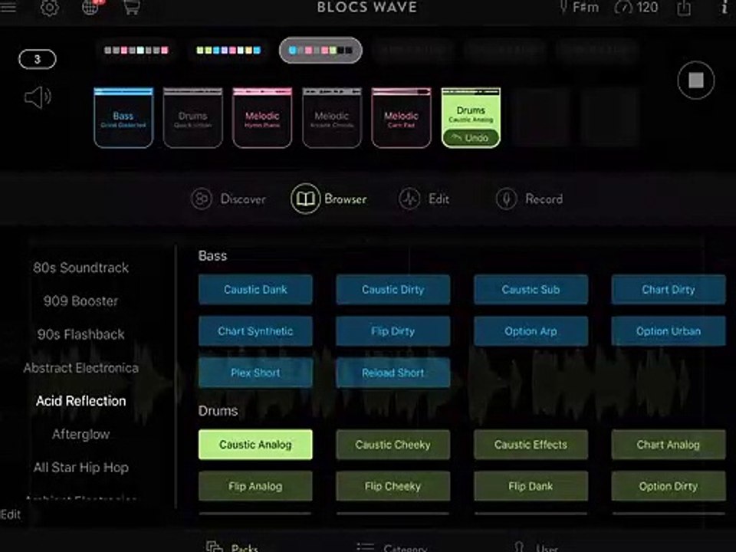Toggle the speaker volume icon
The image size is (736, 552).
(38, 97)
